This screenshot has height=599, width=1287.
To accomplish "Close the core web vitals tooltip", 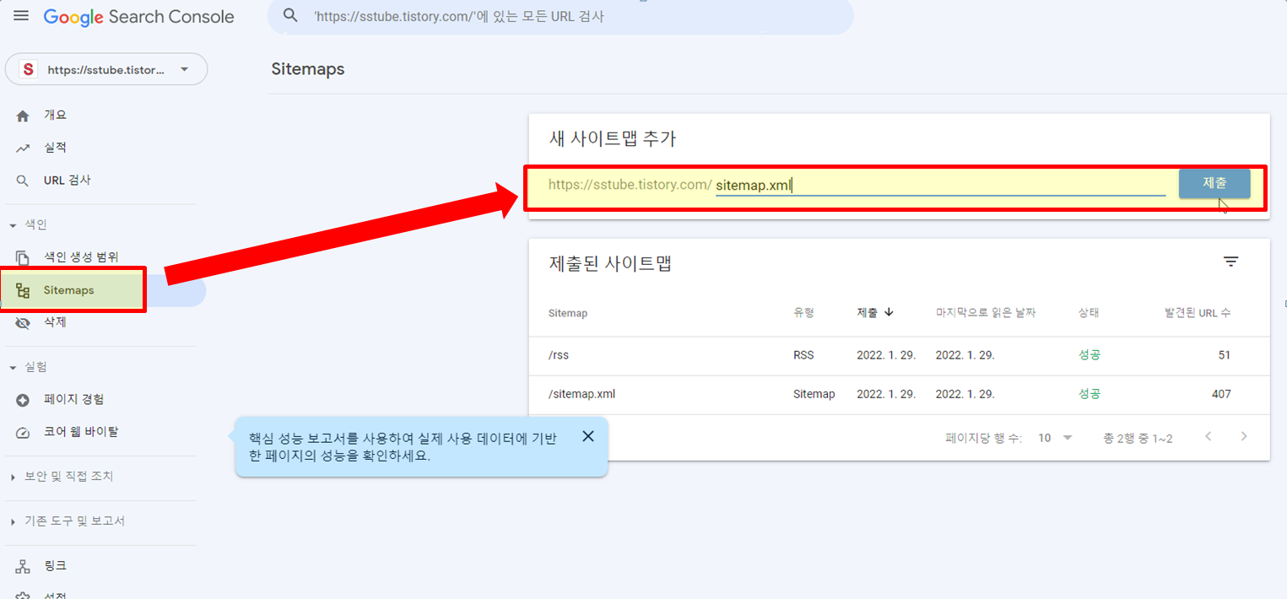I will tap(588, 436).
